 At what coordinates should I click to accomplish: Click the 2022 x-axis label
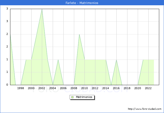(148, 88)
